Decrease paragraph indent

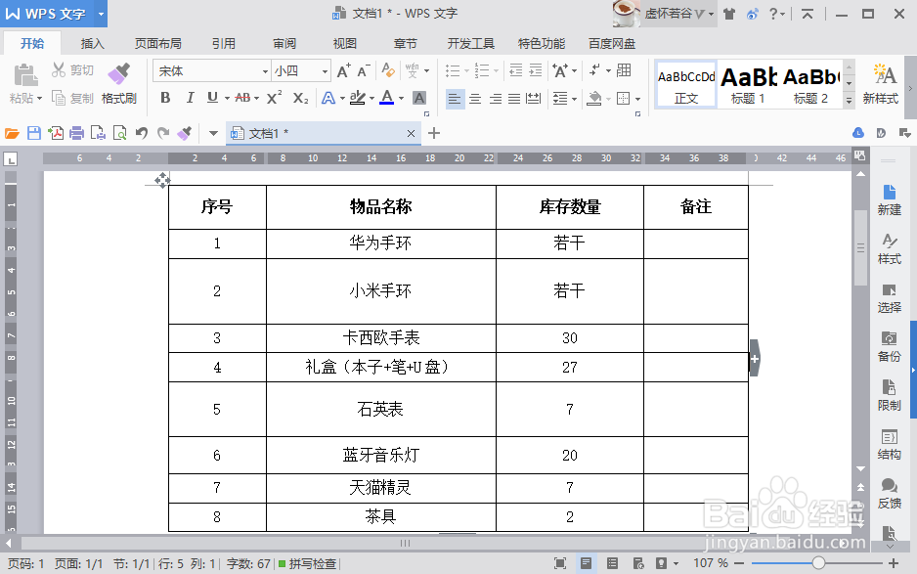(516, 70)
